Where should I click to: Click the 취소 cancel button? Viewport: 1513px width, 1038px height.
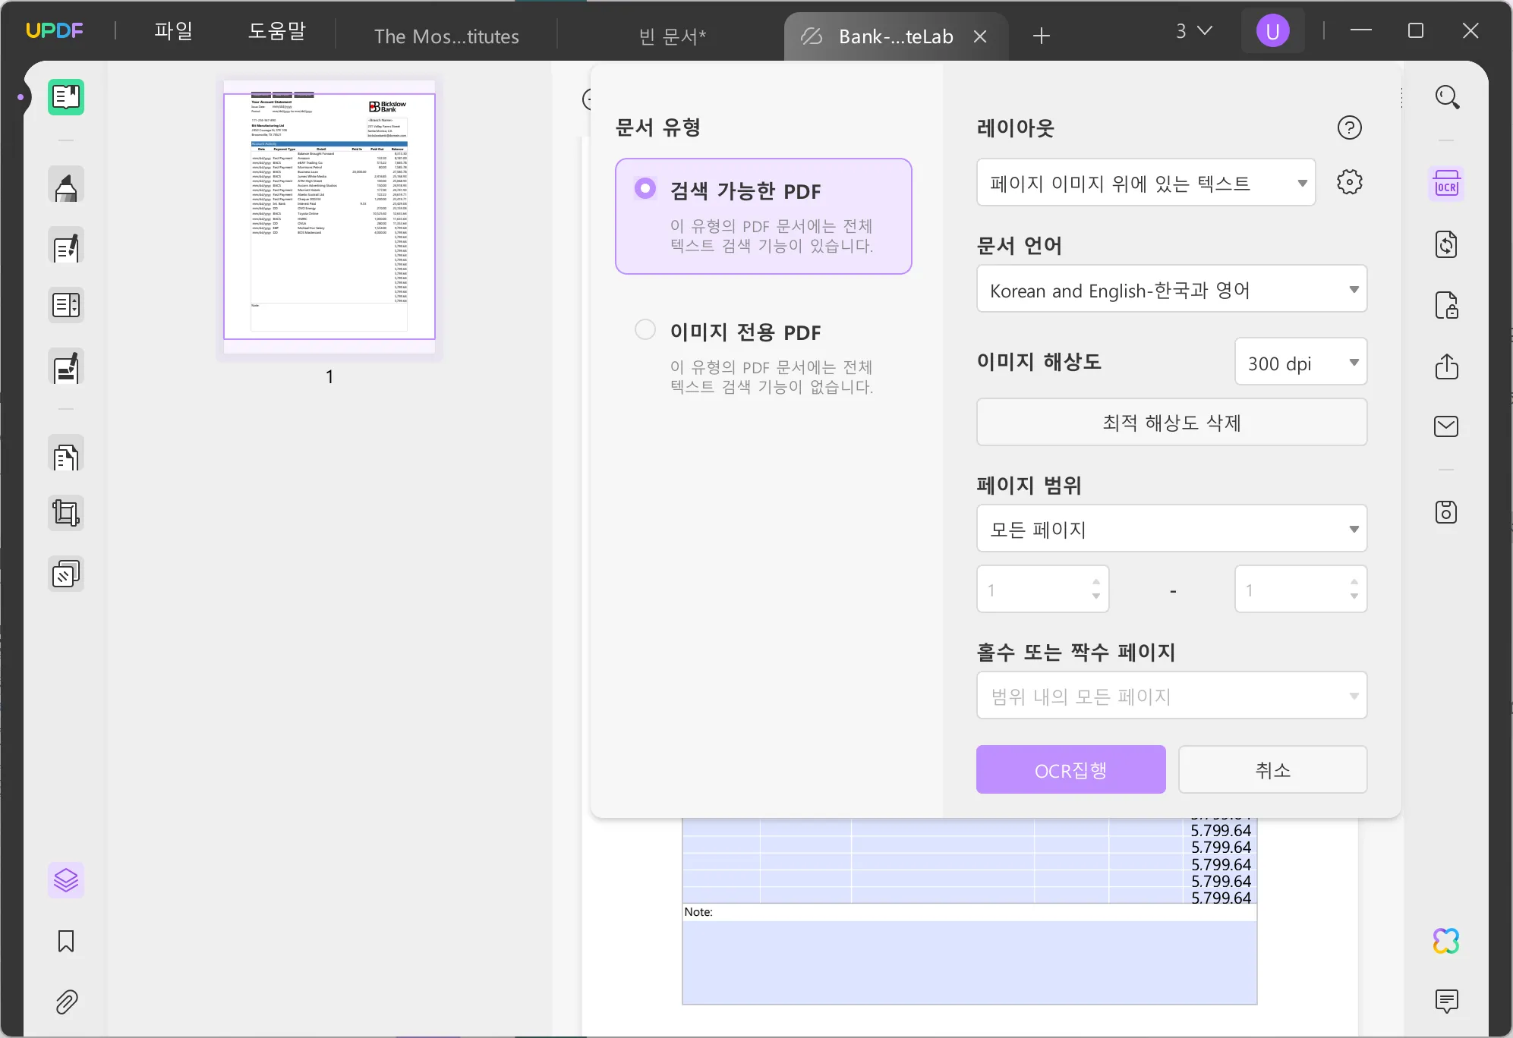pos(1272,769)
